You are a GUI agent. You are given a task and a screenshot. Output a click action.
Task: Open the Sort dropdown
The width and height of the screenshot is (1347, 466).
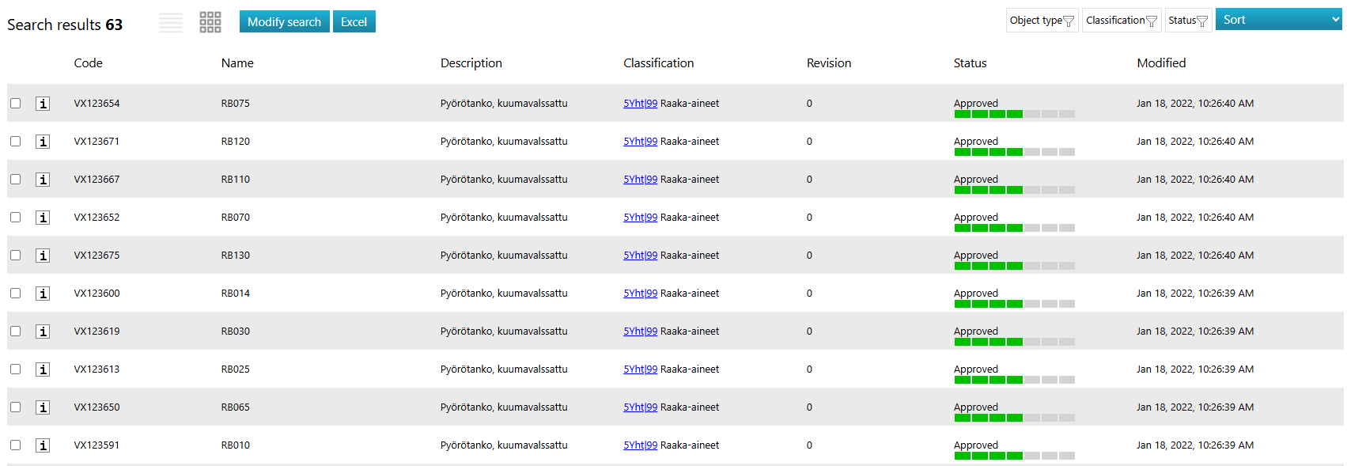(1277, 20)
